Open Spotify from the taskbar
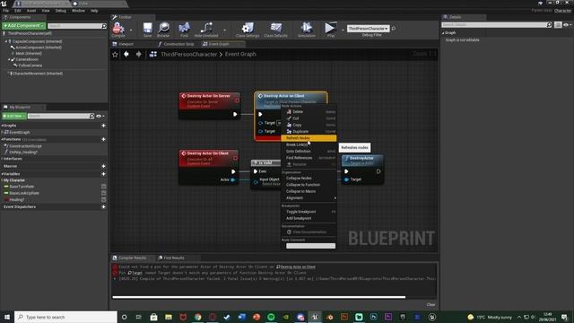Screen dimensions: 574x323 (x=271, y=317)
